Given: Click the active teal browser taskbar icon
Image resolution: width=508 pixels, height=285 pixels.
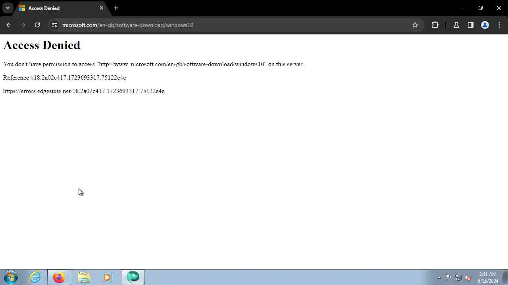Looking at the screenshot, I should pos(133,277).
